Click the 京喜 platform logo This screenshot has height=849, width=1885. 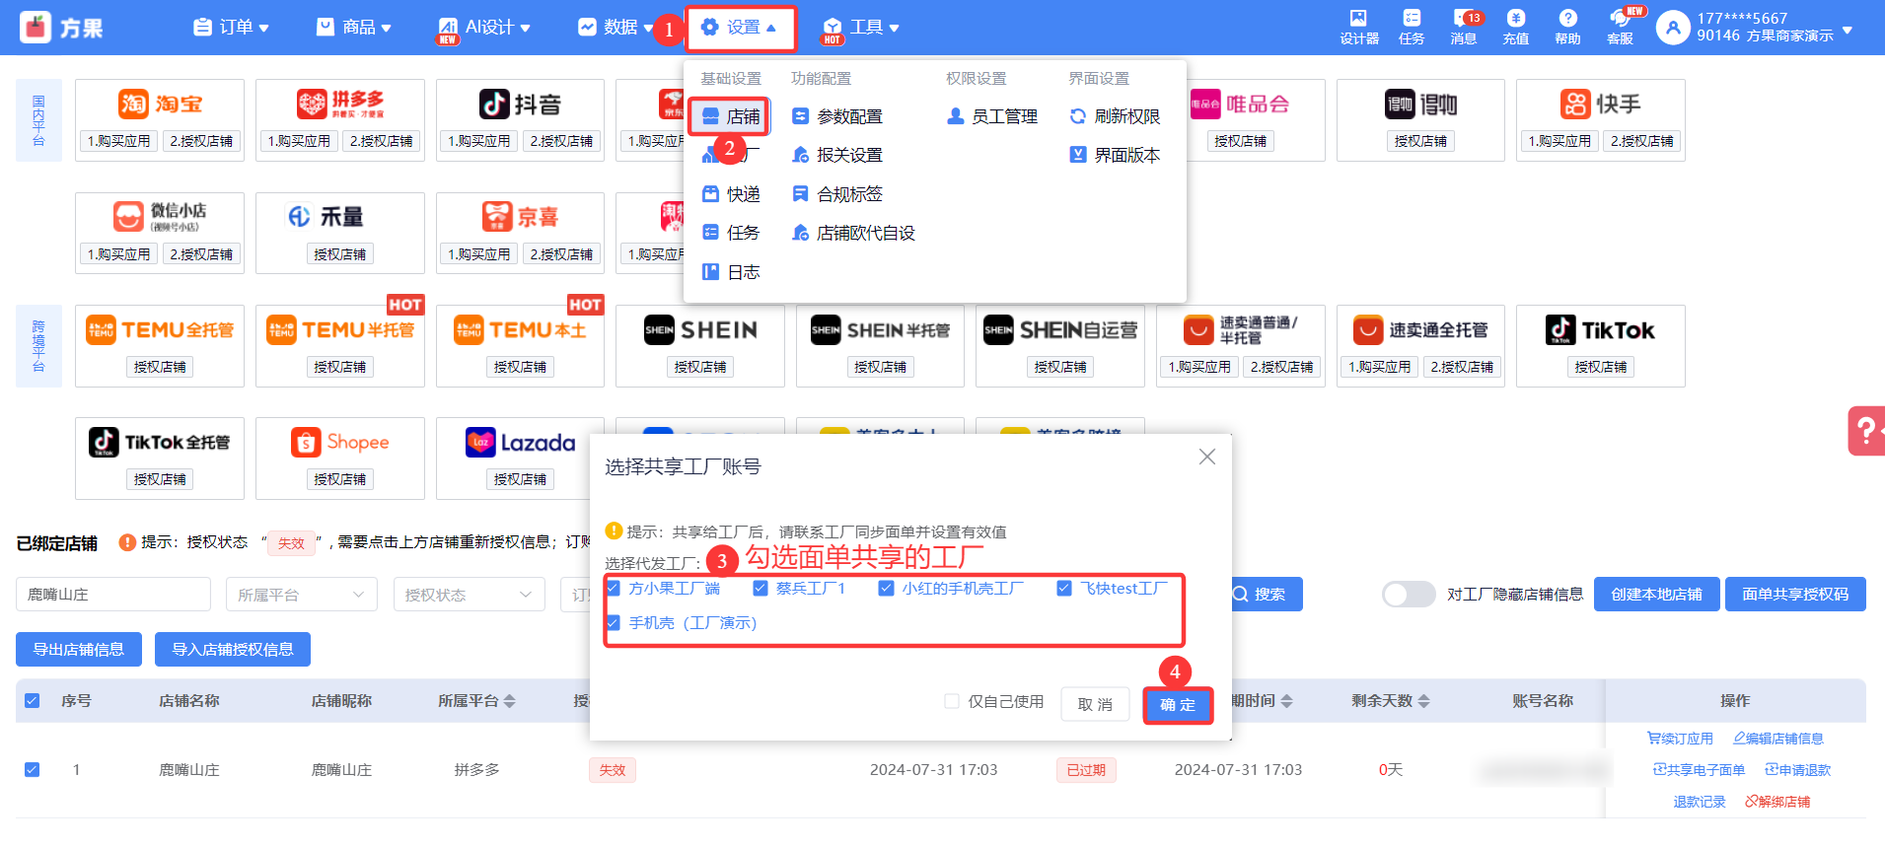tap(520, 216)
